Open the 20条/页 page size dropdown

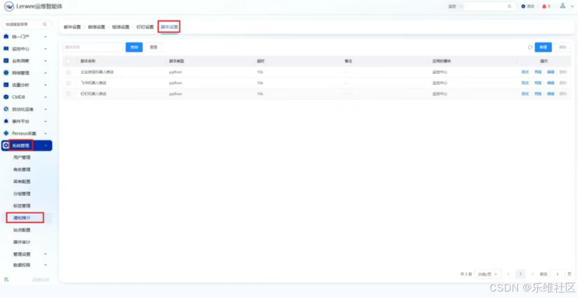(488, 274)
